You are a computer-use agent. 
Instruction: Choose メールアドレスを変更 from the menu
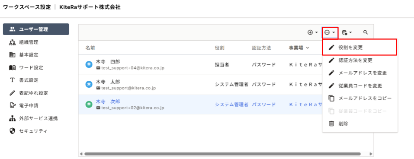click(x=360, y=73)
